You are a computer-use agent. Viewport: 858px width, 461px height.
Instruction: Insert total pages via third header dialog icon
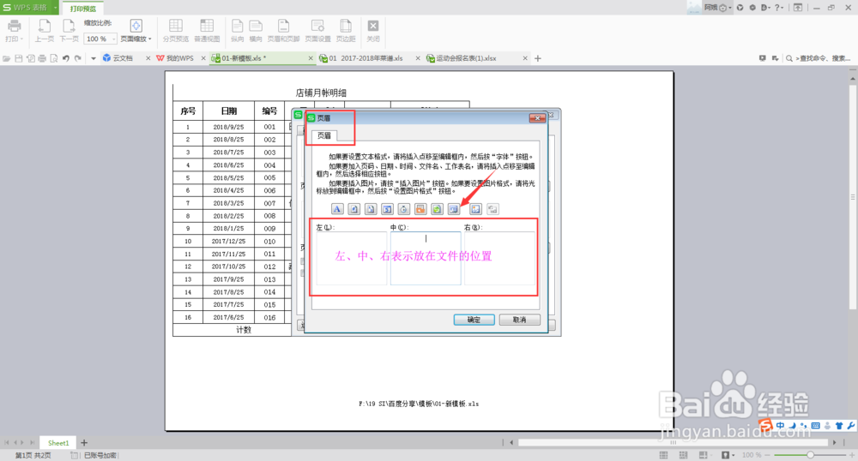click(x=371, y=209)
